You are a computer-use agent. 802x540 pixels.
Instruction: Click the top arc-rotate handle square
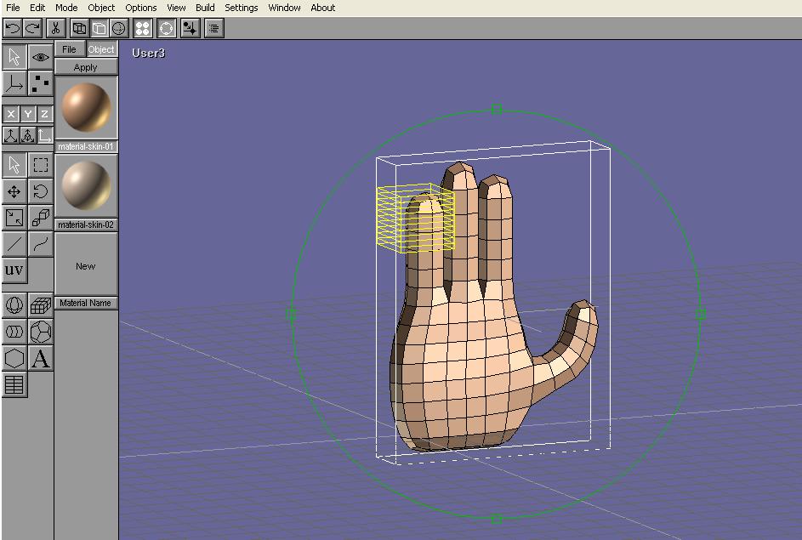[x=496, y=110]
